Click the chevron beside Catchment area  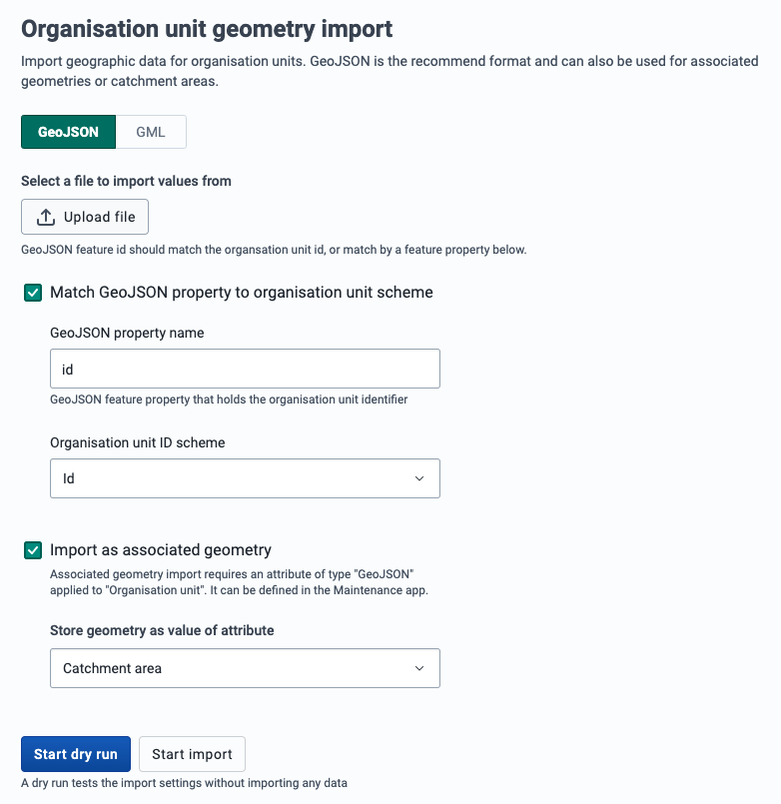[419, 668]
